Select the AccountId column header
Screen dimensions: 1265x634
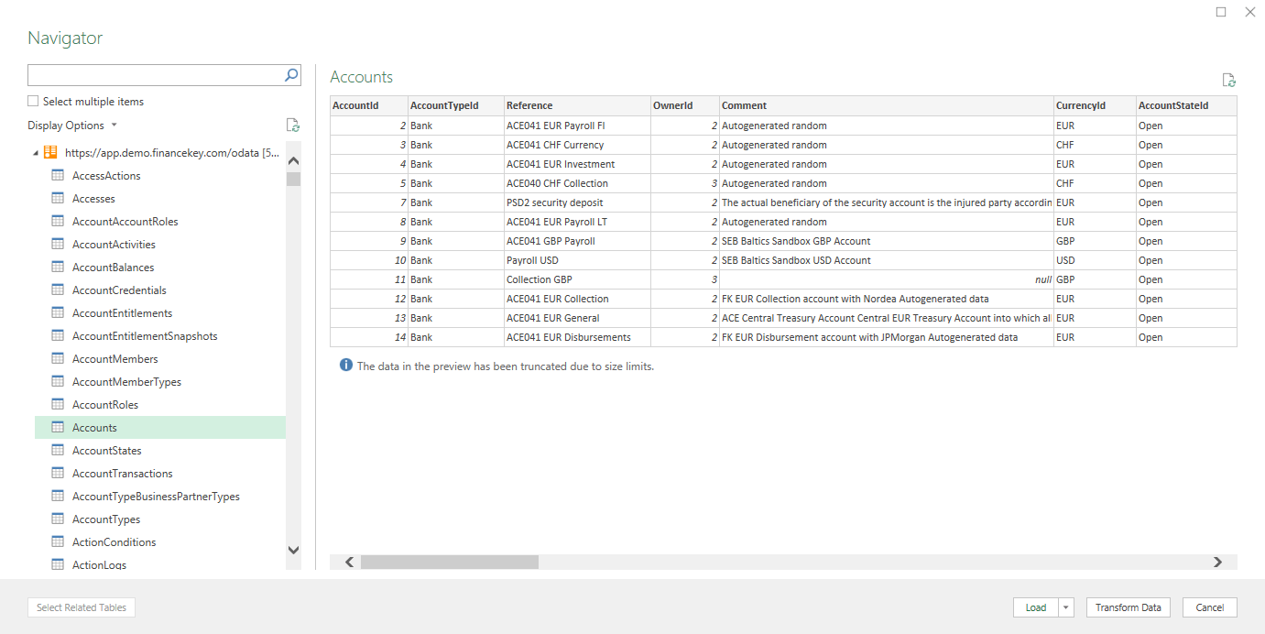[369, 106]
